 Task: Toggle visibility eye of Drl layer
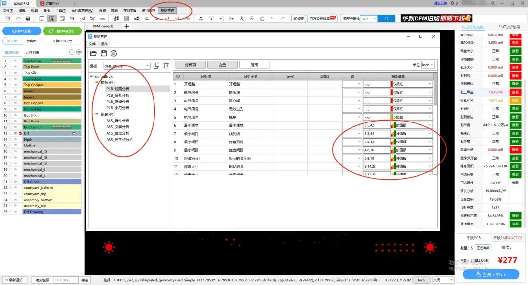[x=15, y=133]
